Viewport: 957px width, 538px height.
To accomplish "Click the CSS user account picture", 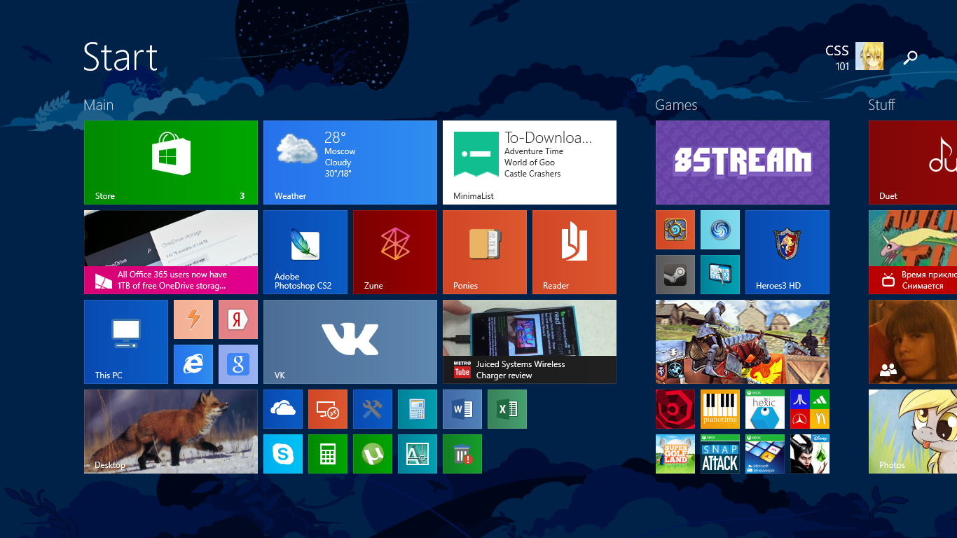I will coord(869,56).
